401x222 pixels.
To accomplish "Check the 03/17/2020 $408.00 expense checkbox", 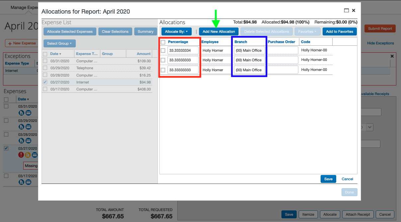I will [x=45, y=89].
